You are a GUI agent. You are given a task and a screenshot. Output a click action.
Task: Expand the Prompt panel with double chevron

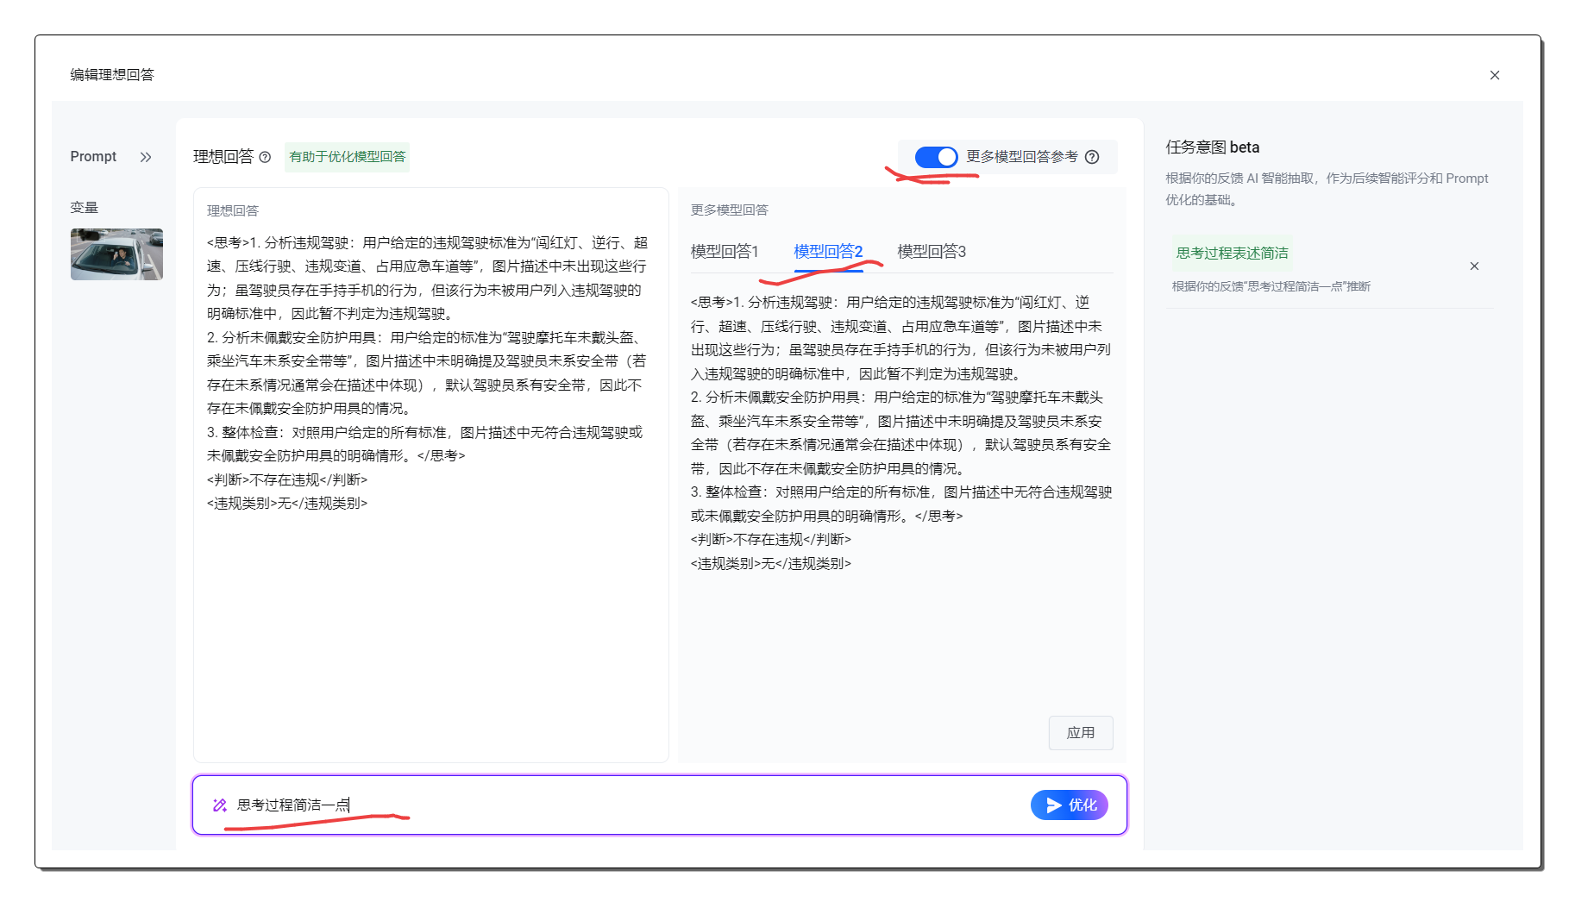point(146,157)
